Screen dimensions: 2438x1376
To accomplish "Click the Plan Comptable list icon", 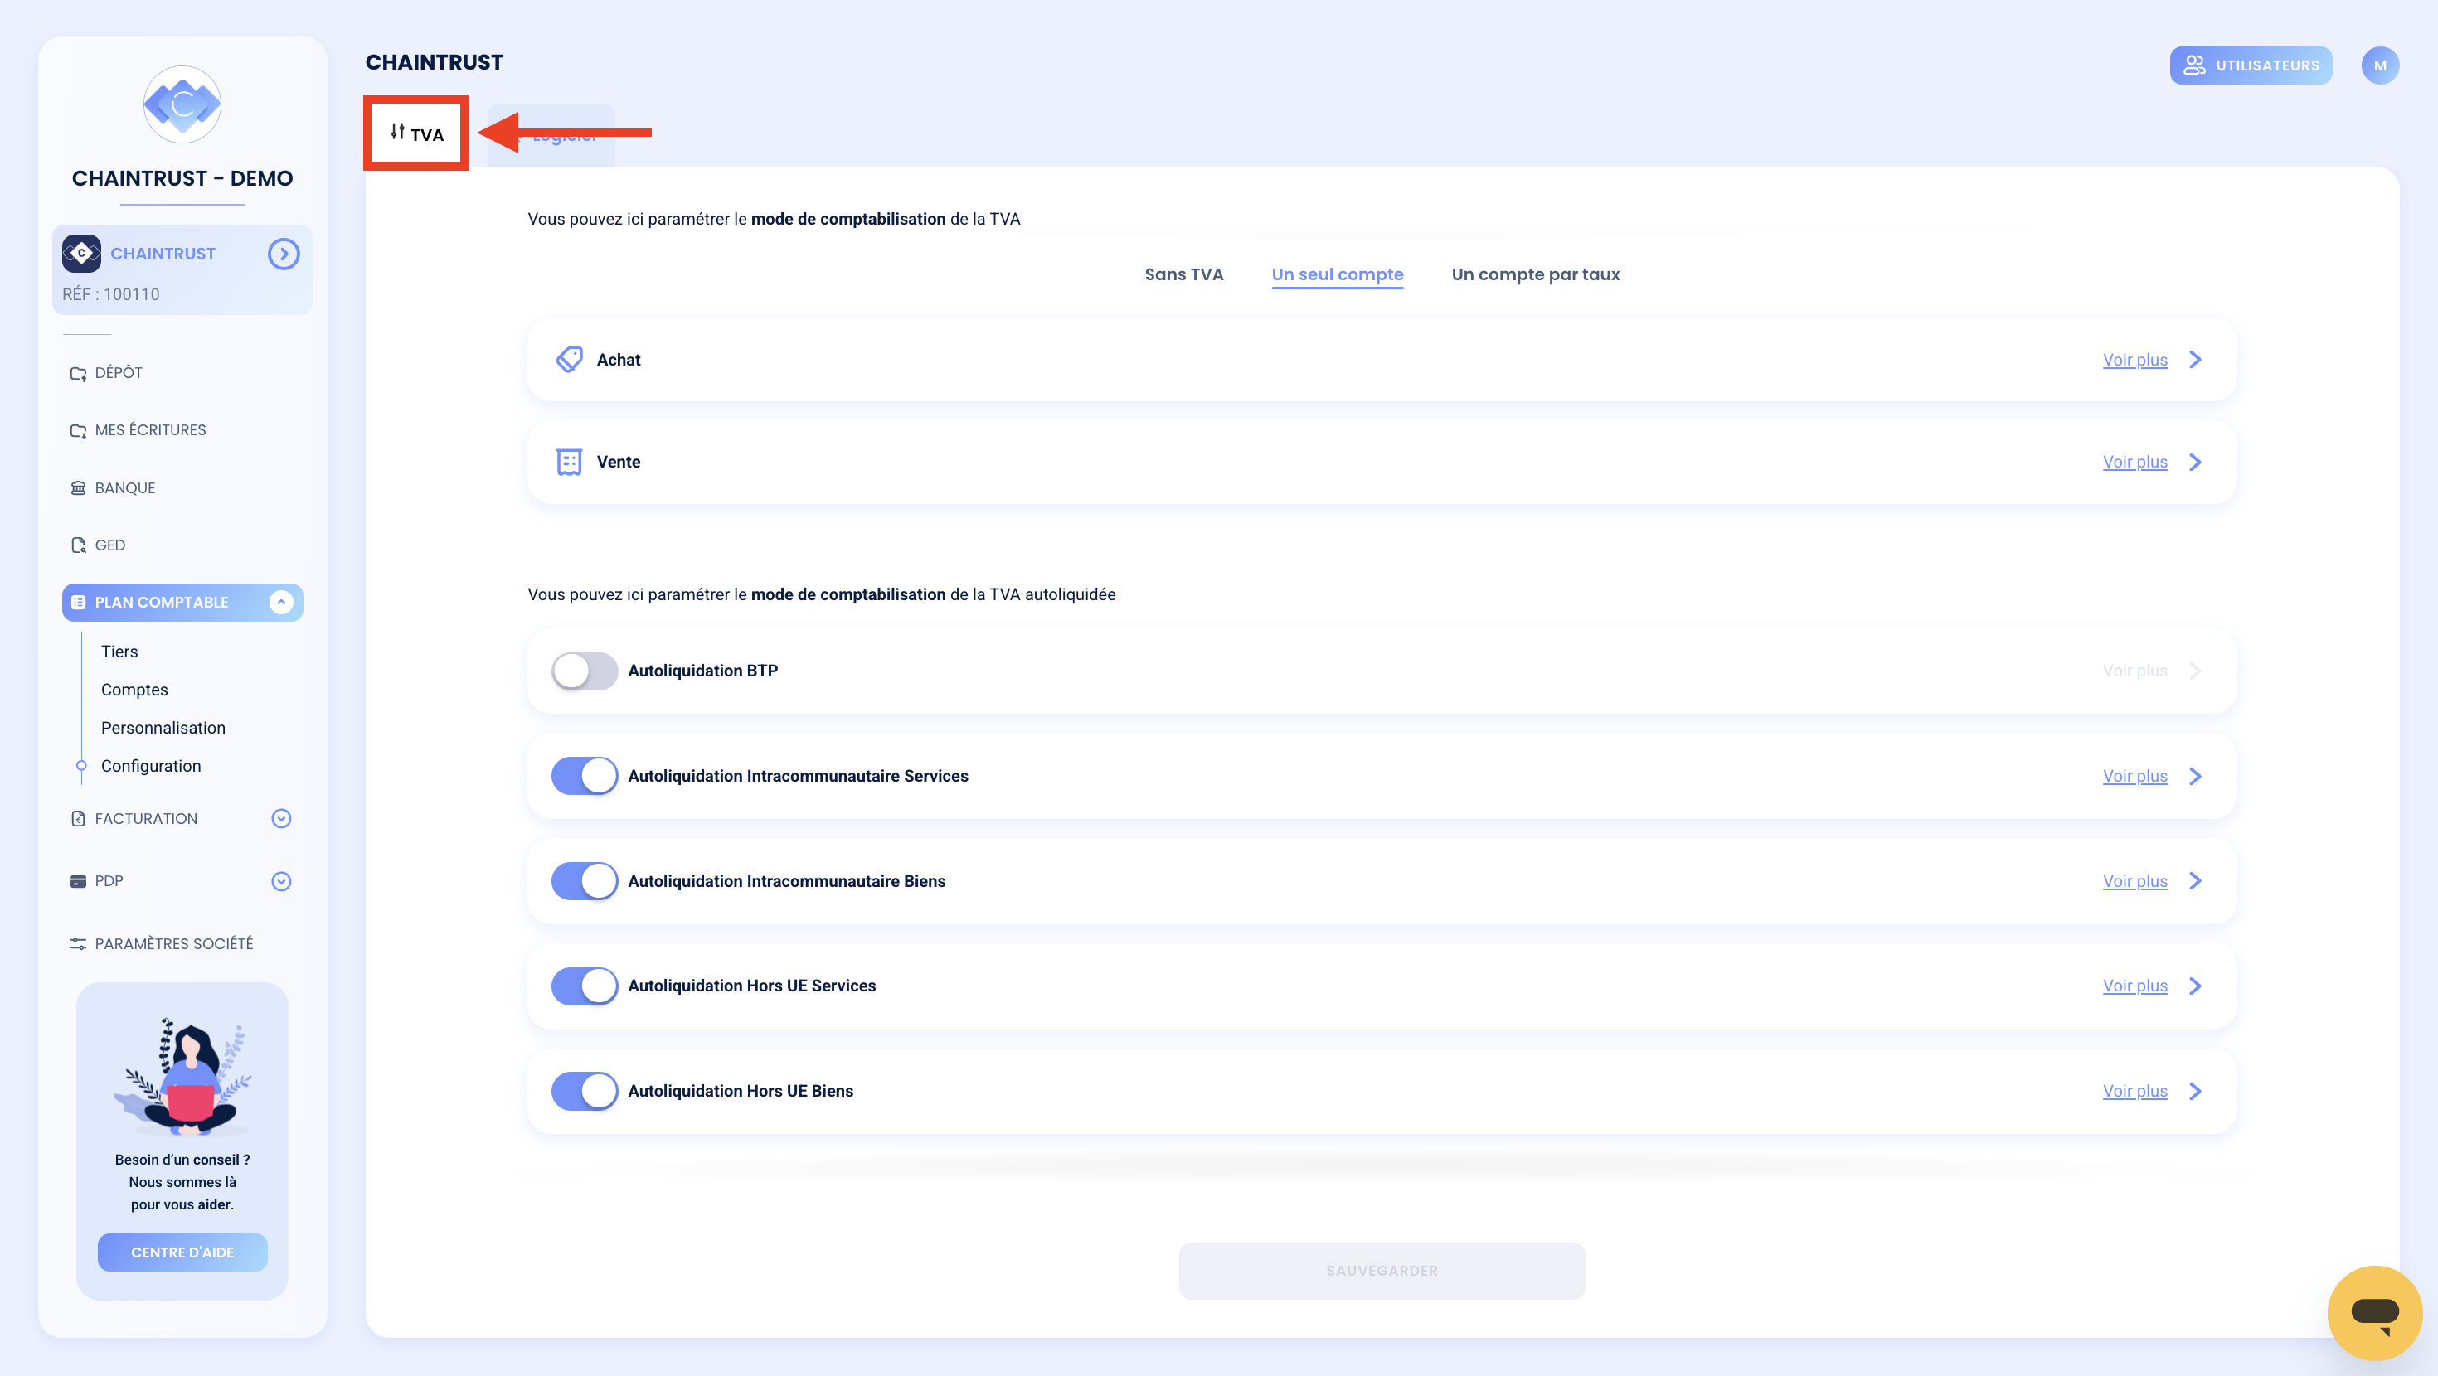I will tap(78, 603).
